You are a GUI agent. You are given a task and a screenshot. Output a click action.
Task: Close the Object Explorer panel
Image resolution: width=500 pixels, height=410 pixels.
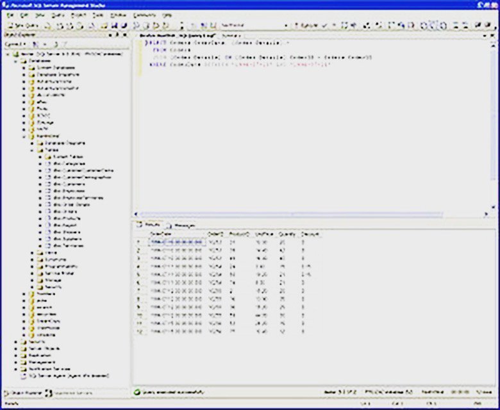click(125, 35)
